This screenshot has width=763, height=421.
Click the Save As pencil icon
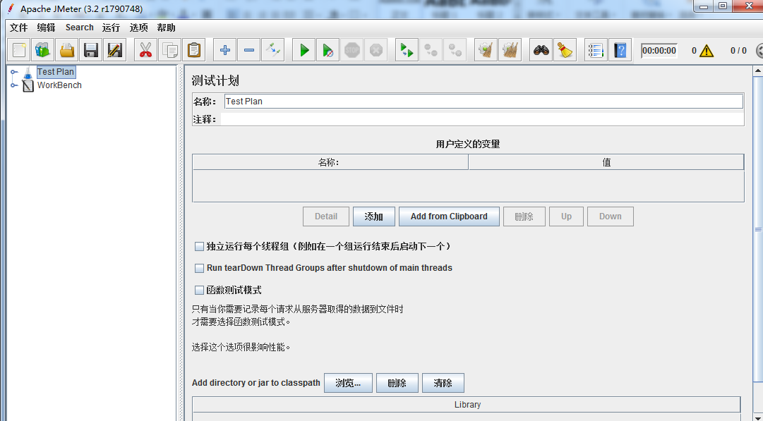click(x=114, y=50)
